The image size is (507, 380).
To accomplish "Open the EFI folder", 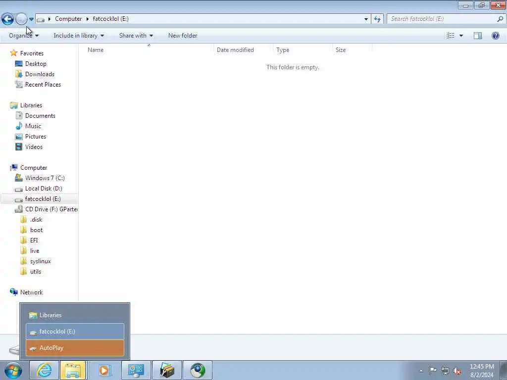I will 34,240.
